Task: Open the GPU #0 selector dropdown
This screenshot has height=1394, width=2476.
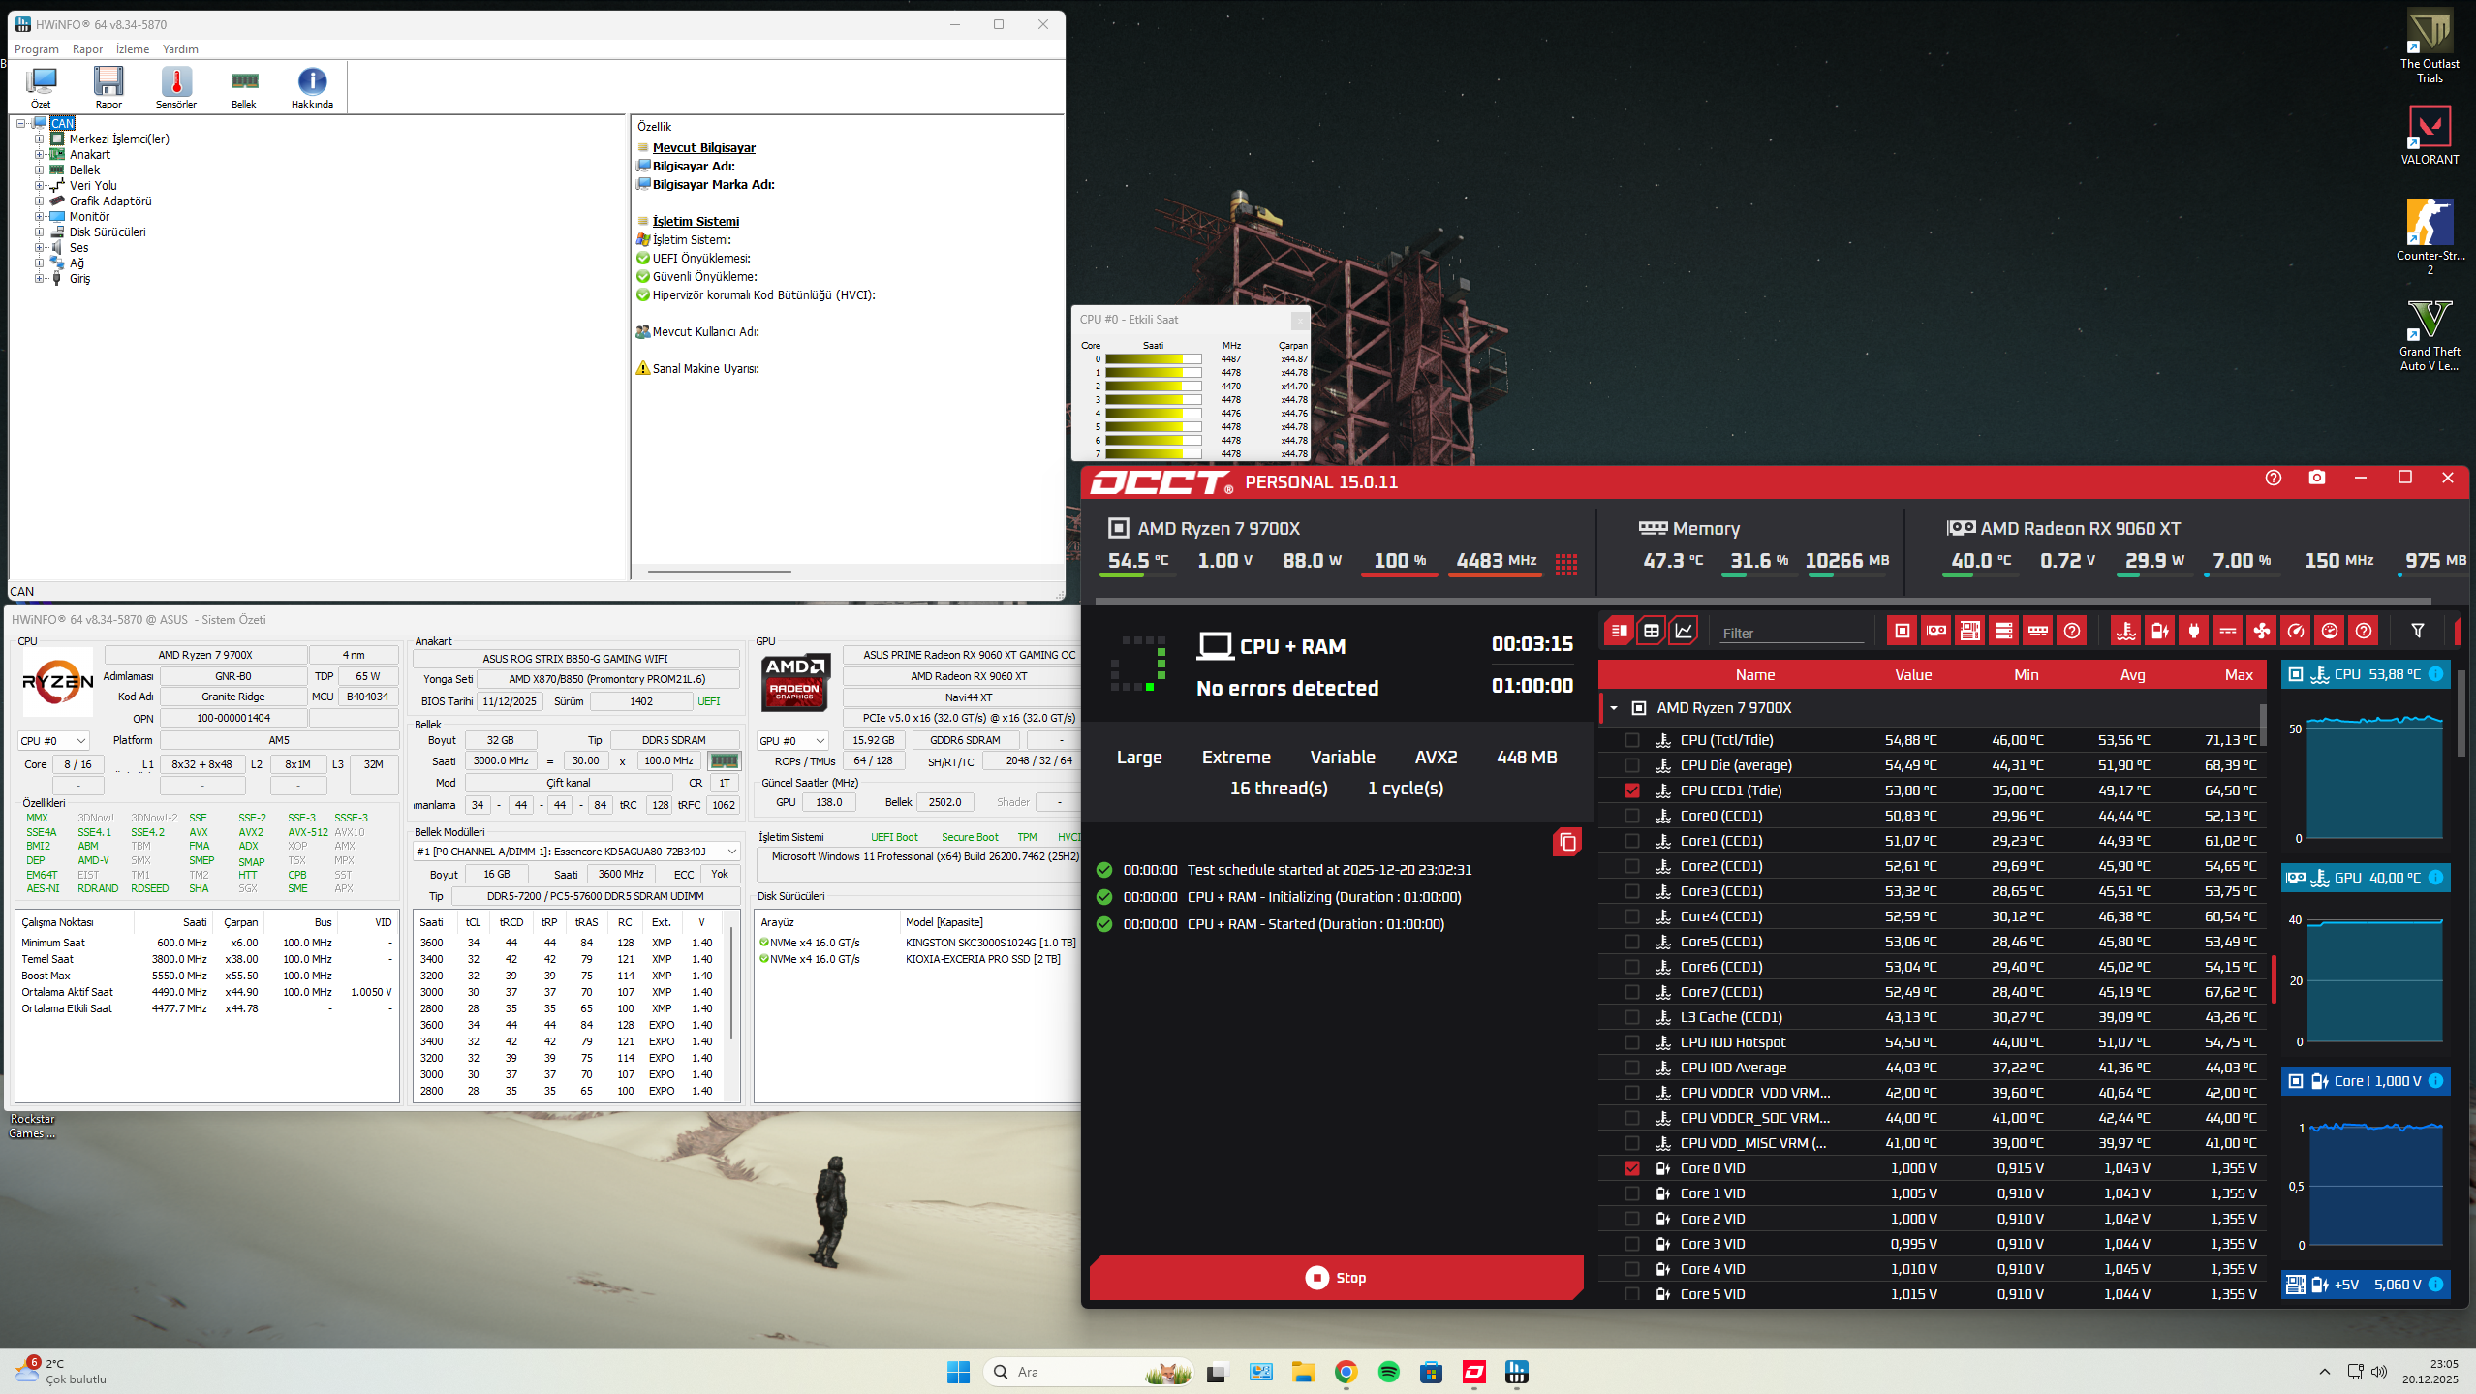Action: tap(792, 741)
